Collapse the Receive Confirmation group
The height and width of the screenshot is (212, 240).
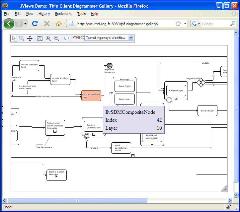[94, 134]
